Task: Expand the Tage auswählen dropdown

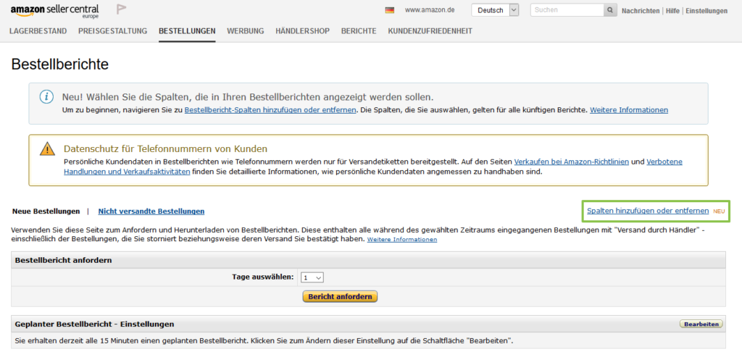Action: (x=313, y=277)
